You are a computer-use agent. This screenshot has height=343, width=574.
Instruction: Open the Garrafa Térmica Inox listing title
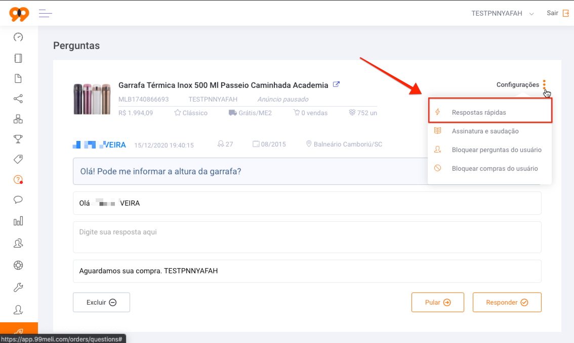point(223,85)
